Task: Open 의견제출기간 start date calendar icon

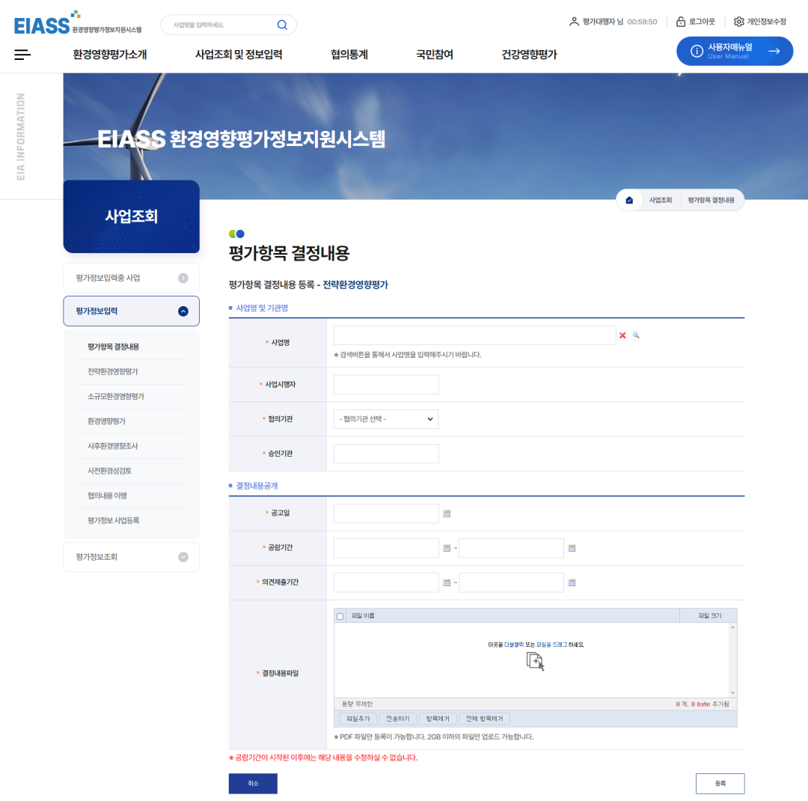Action: [447, 582]
